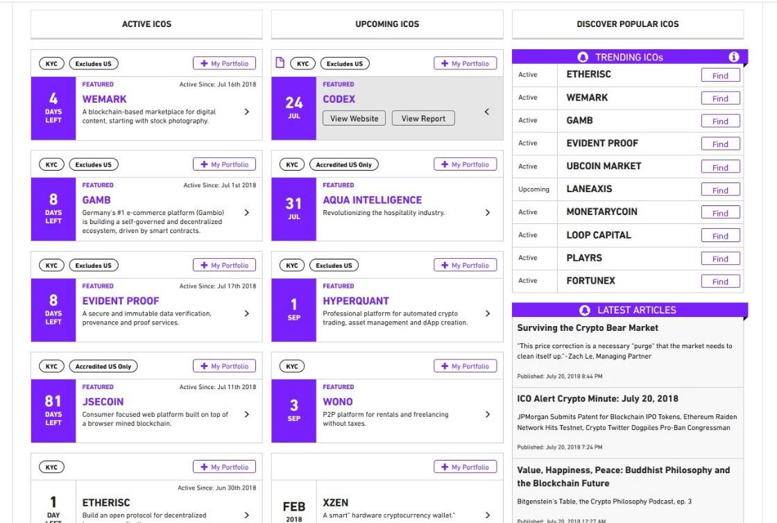Open the ETHERISC card title link
This screenshot has height=523, width=777.
(106, 503)
